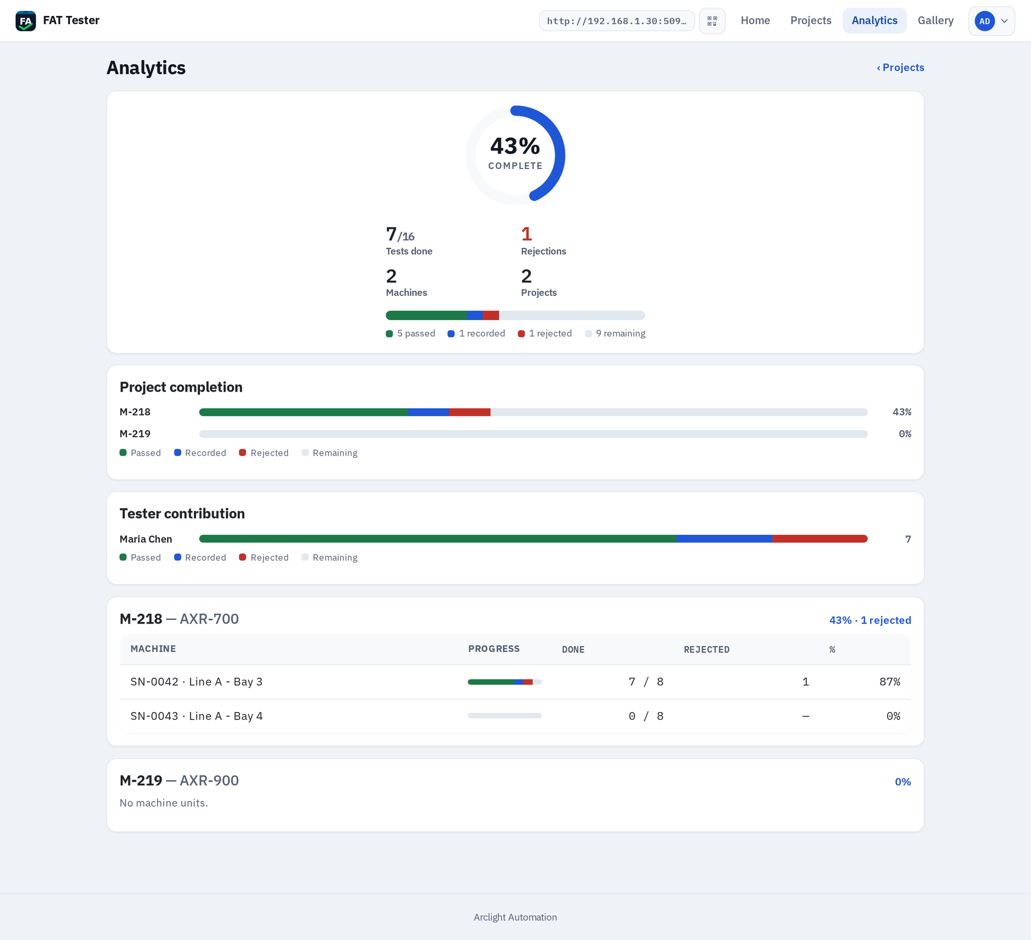Click the grey '9 remaining' legend swatch
This screenshot has height=940, width=1031.
tap(588, 334)
